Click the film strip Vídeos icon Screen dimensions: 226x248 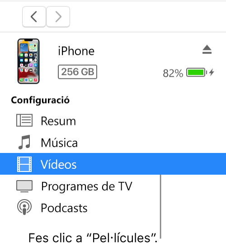point(24,164)
